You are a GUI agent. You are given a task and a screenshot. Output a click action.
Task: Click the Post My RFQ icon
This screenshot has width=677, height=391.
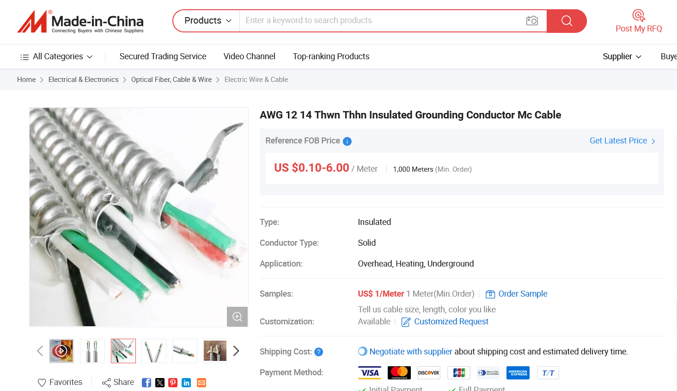coord(639,16)
